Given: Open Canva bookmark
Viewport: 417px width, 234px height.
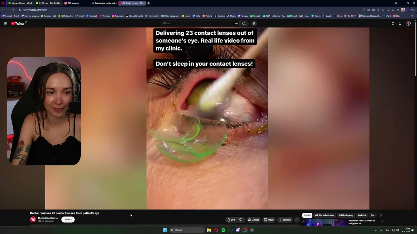Looking at the screenshot, I should (x=316, y=16).
